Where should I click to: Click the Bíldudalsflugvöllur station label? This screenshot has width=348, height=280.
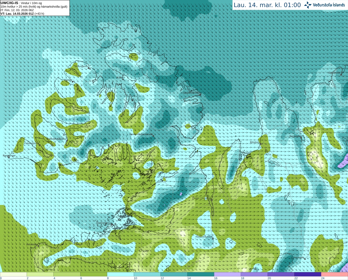(x=57, y=139)
